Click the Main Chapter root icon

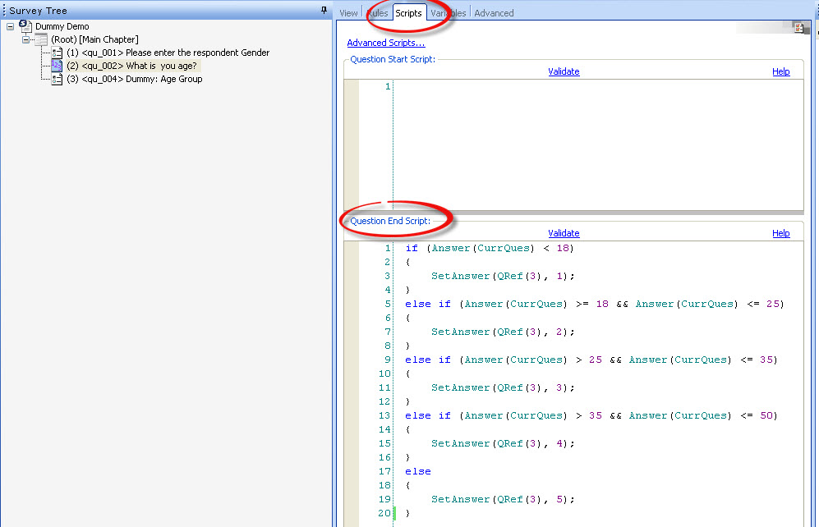click(41, 39)
